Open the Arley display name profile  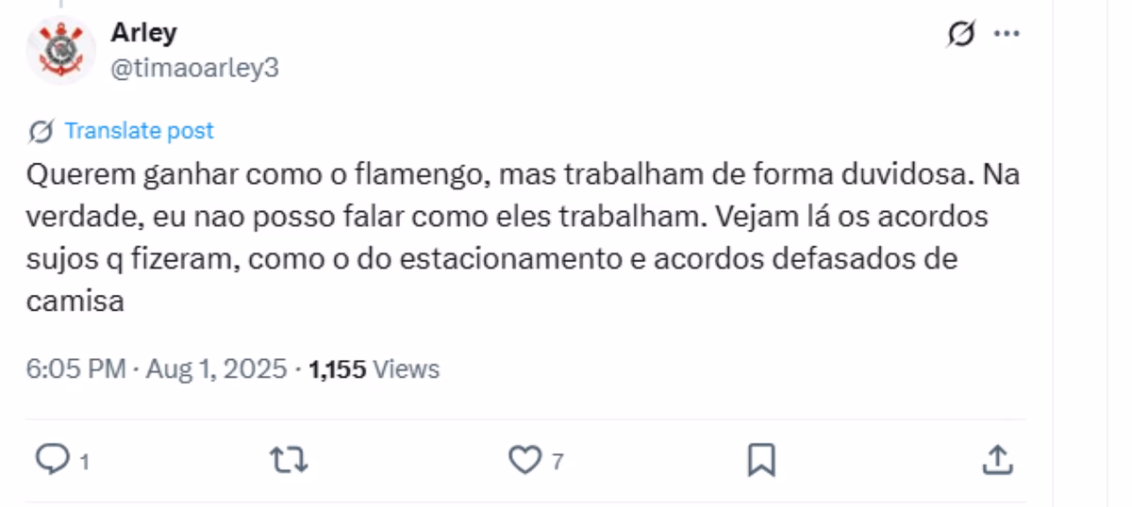click(144, 33)
